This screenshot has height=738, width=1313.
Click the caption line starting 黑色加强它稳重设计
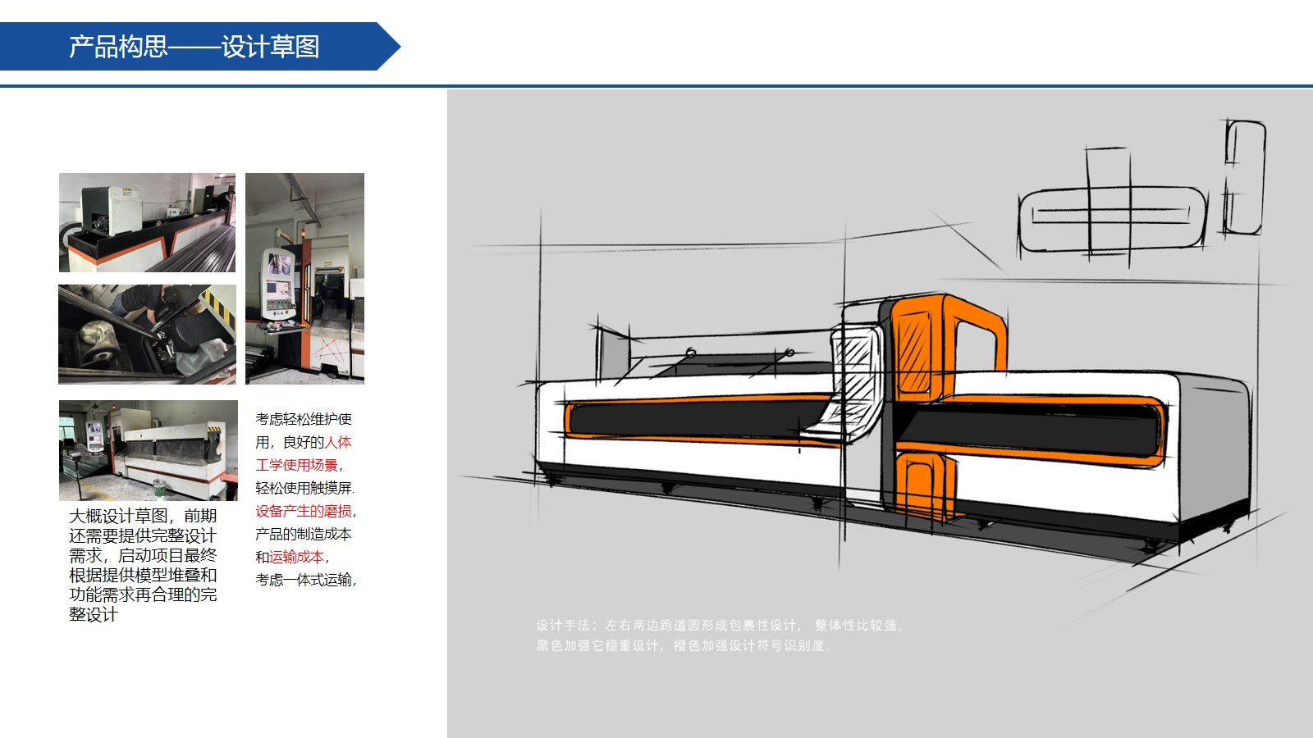(683, 645)
